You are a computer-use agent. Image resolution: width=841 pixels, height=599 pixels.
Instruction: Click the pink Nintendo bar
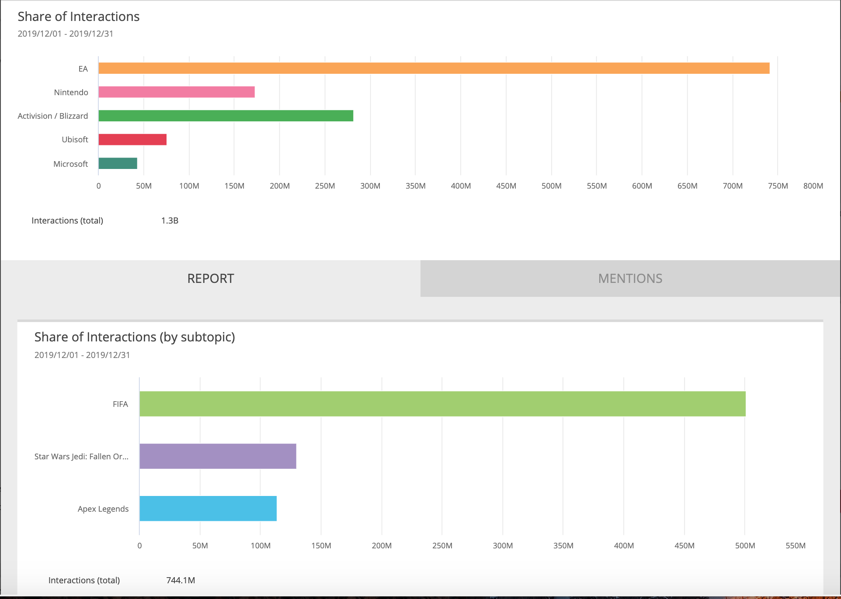(177, 92)
